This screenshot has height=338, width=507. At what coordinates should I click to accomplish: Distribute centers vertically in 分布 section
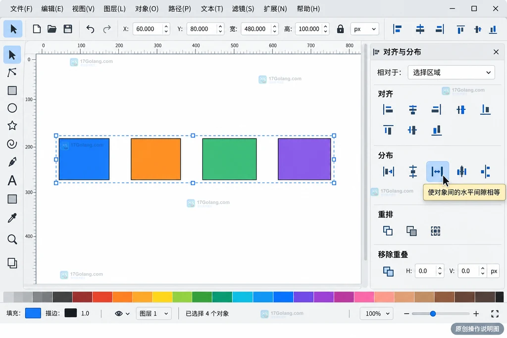click(413, 172)
